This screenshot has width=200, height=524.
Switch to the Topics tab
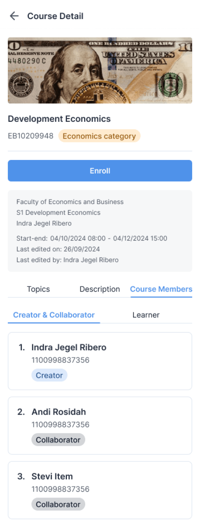click(x=39, y=289)
